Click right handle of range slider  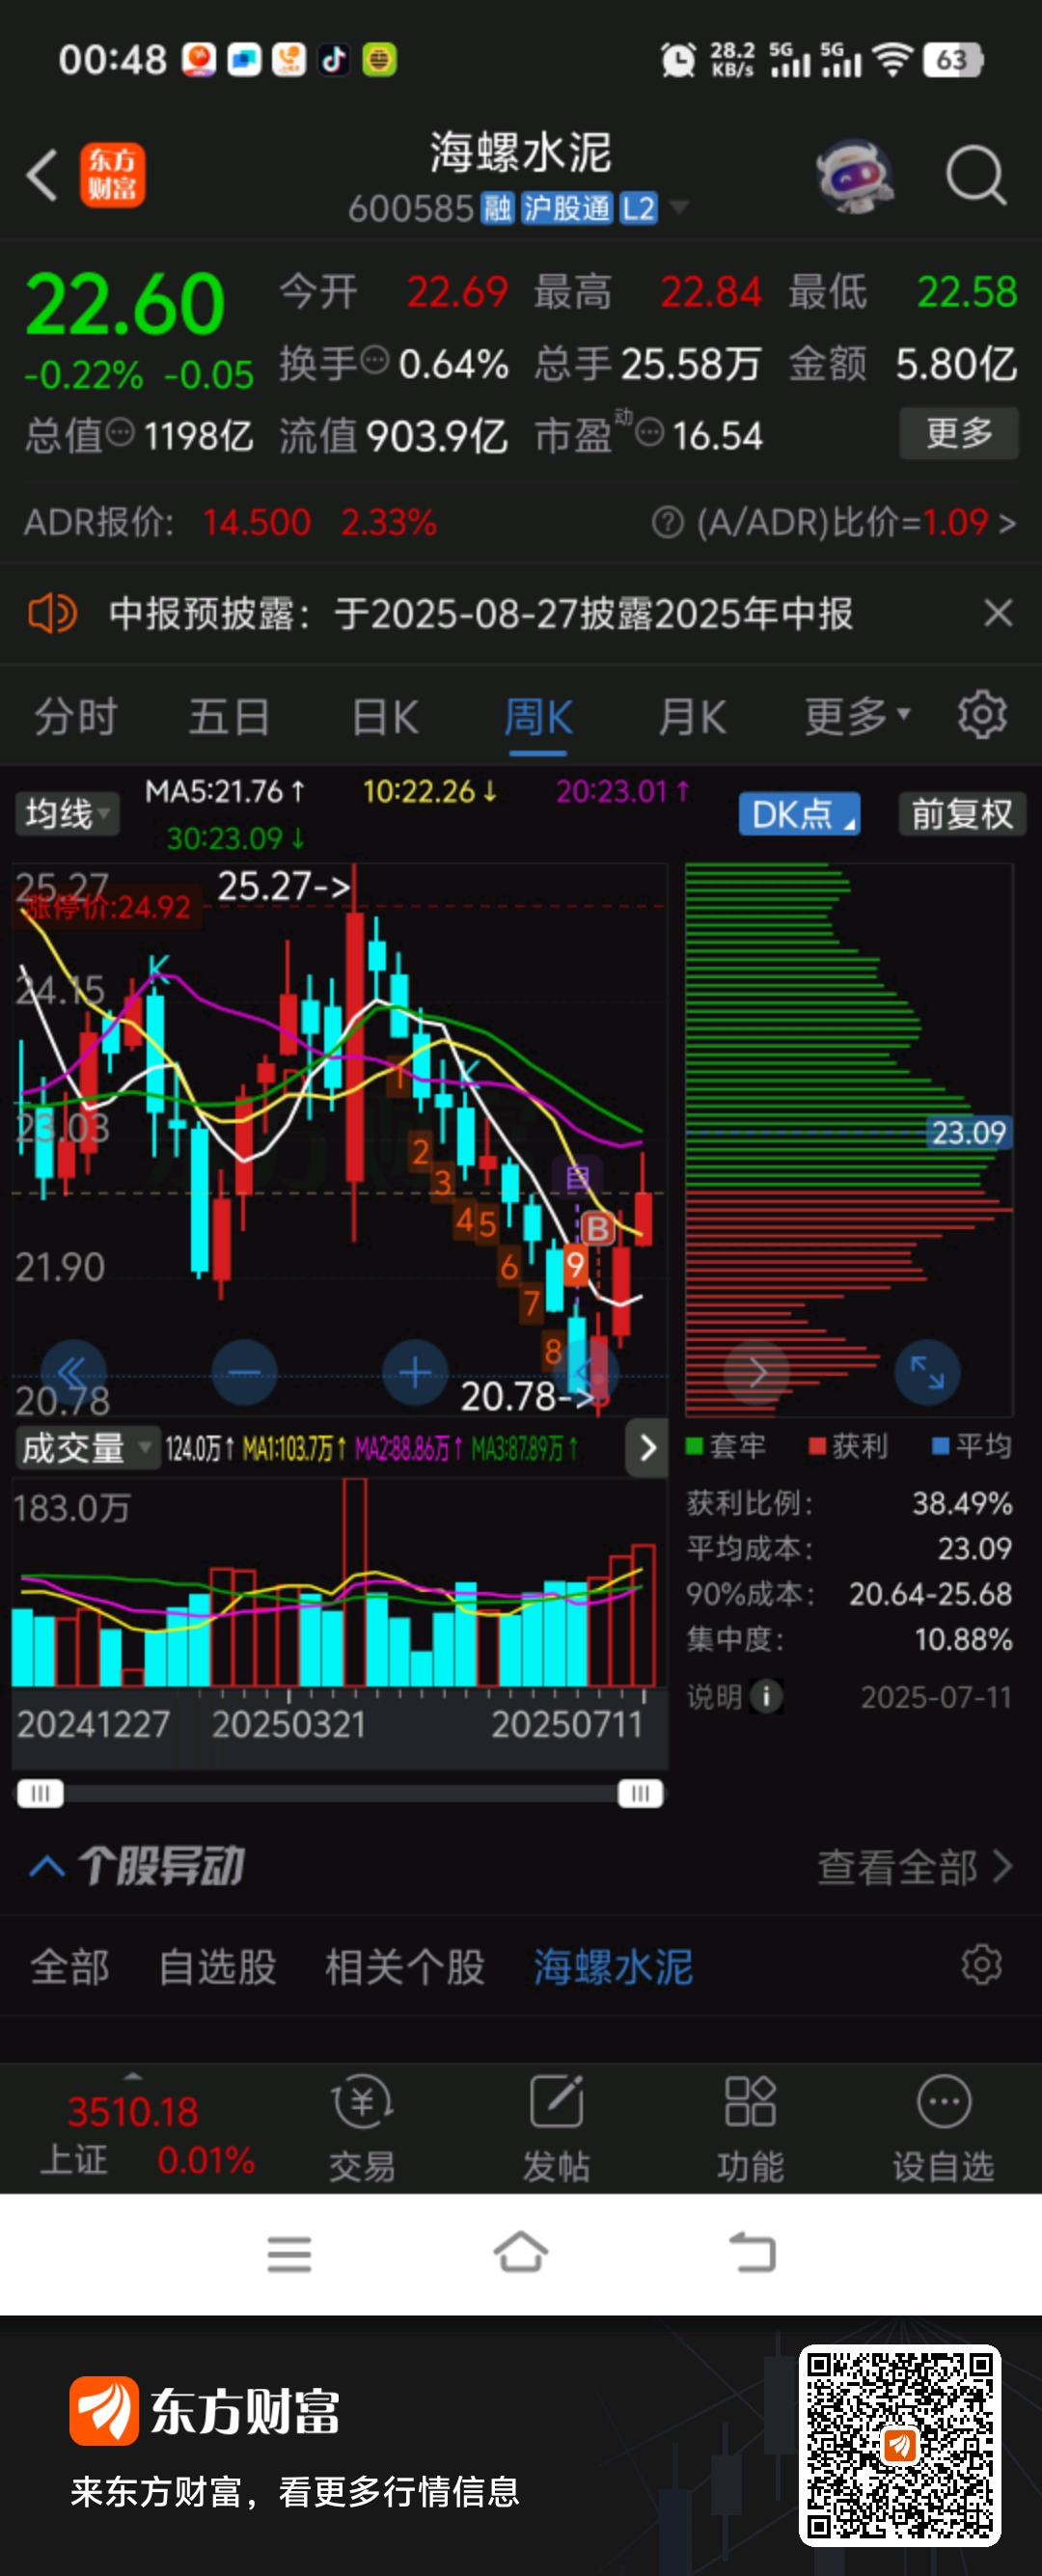[640, 1793]
